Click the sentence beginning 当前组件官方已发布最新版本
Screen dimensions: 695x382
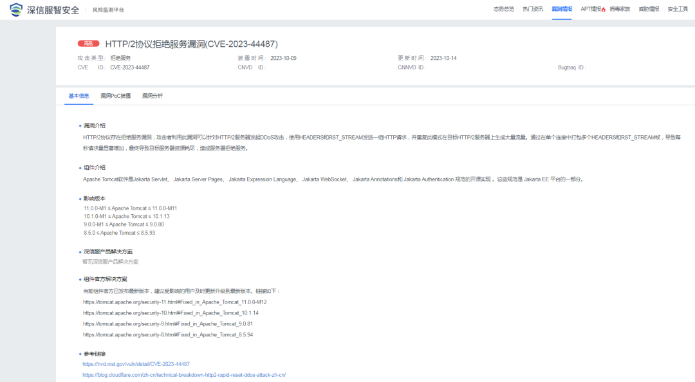[181, 291]
